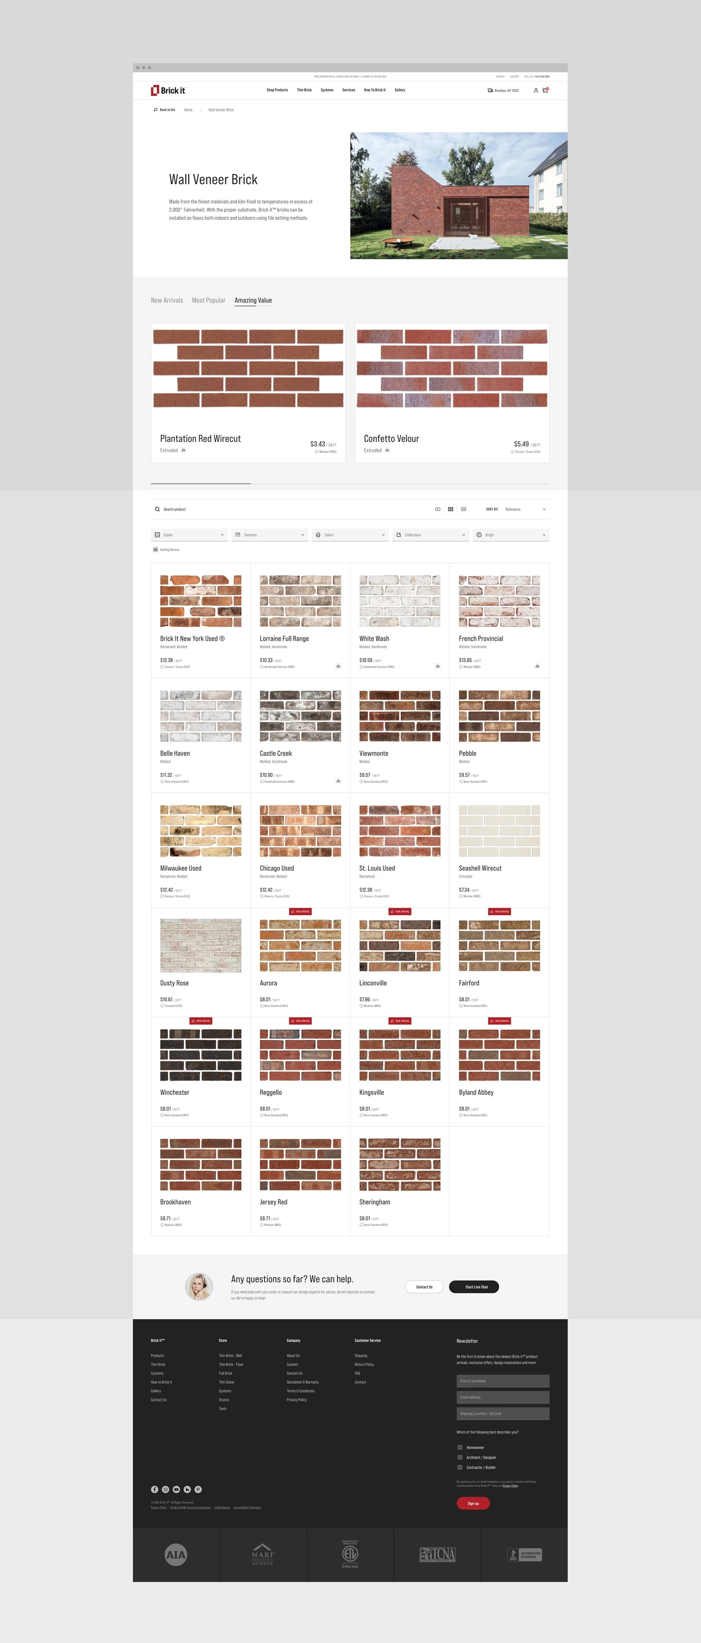Screen dimensions: 701x1643
Task: Open the Shop Products menu
Action: click(277, 90)
